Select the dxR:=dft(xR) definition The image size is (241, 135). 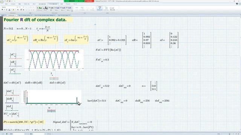34,82
